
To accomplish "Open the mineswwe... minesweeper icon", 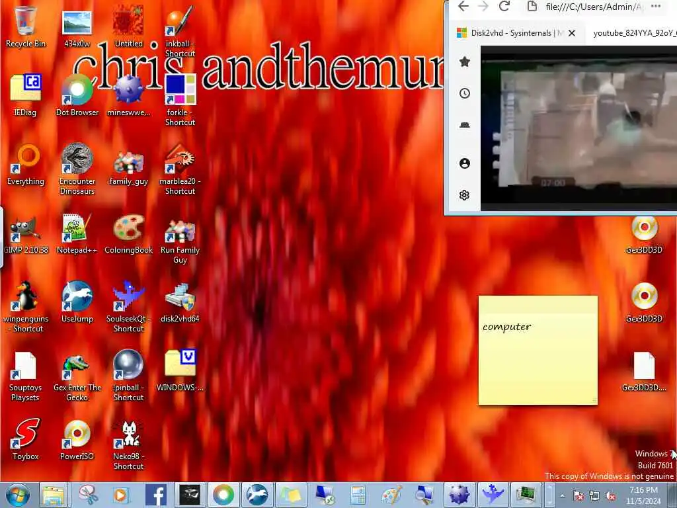I will point(129,95).
